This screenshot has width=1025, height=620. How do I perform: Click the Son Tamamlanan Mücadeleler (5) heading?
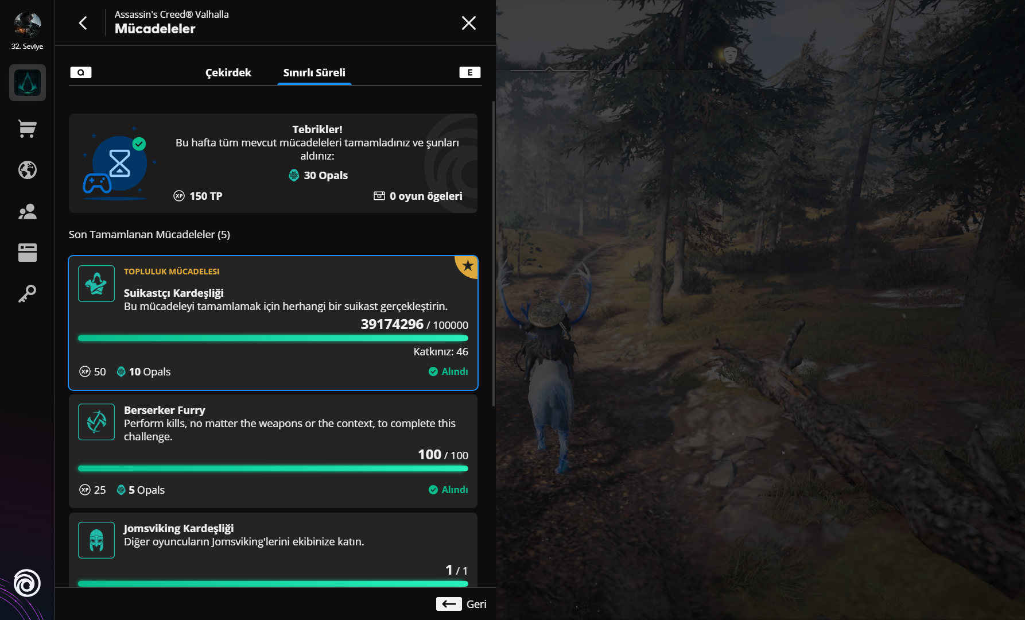(149, 234)
